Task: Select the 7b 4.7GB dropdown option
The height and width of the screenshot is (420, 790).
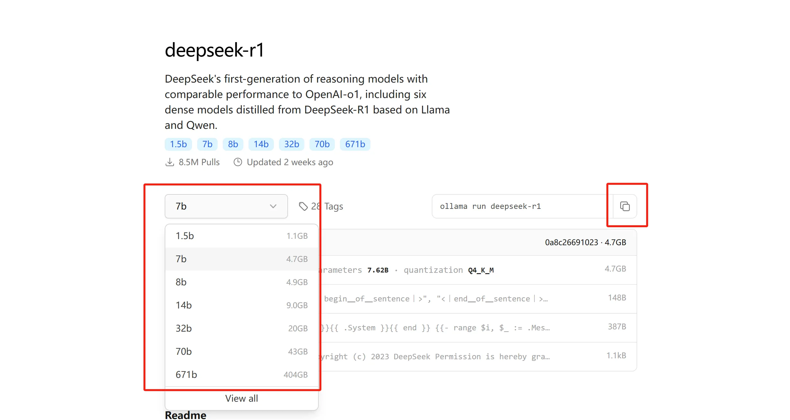Action: coord(241,259)
